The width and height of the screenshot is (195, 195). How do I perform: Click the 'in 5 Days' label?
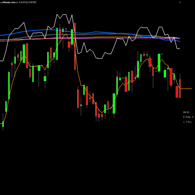187,122
